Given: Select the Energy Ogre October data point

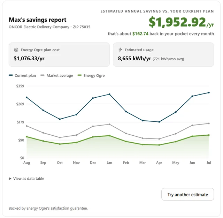Looking at the screenshot, I should (60, 144).
